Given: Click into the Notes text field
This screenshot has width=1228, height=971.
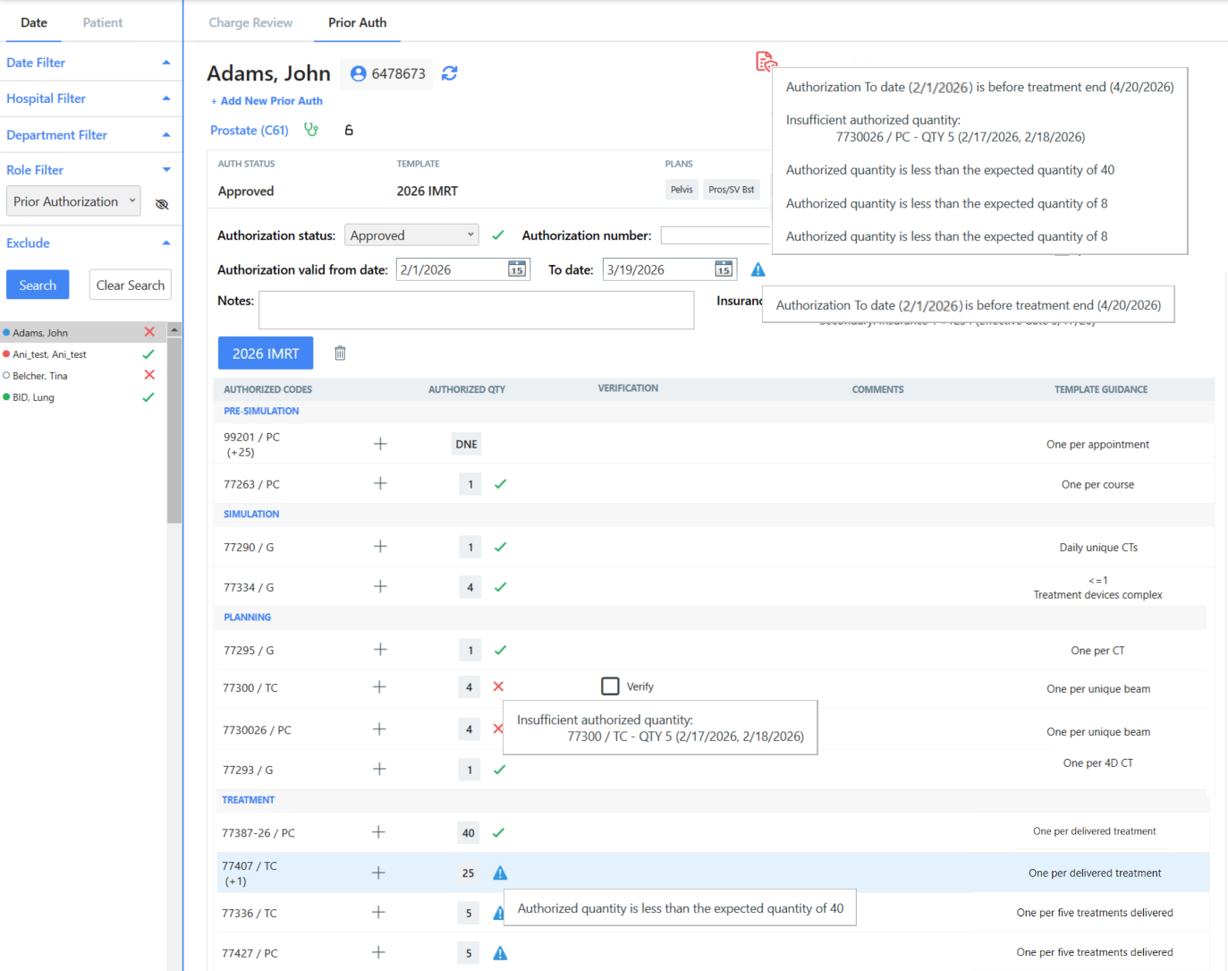Looking at the screenshot, I should (476, 310).
